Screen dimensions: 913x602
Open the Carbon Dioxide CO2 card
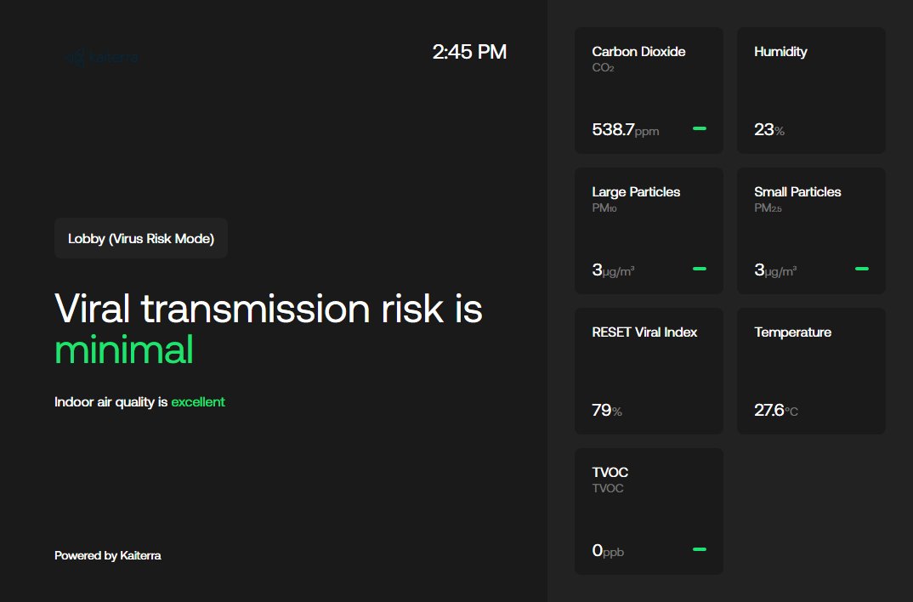point(649,90)
